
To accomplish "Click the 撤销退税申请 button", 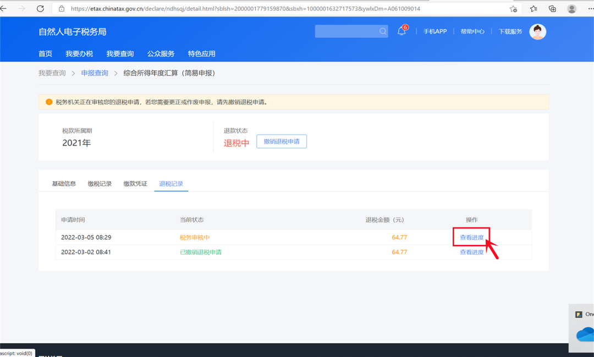I will pyautogui.click(x=282, y=142).
